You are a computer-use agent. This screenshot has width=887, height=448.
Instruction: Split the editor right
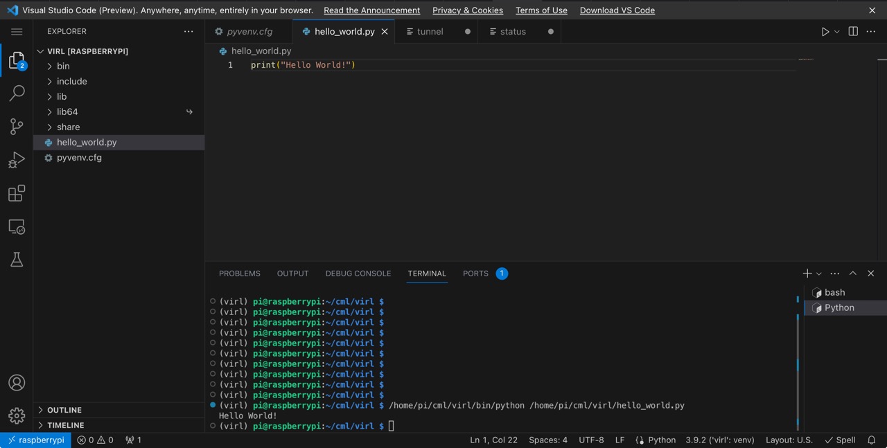853,32
